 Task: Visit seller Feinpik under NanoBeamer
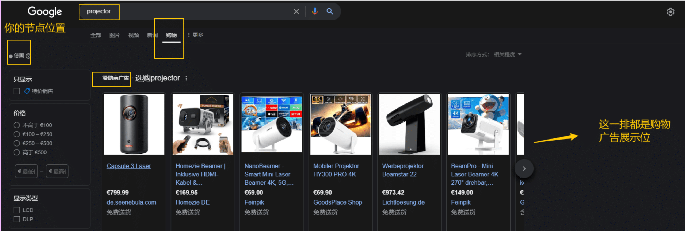[x=254, y=202]
